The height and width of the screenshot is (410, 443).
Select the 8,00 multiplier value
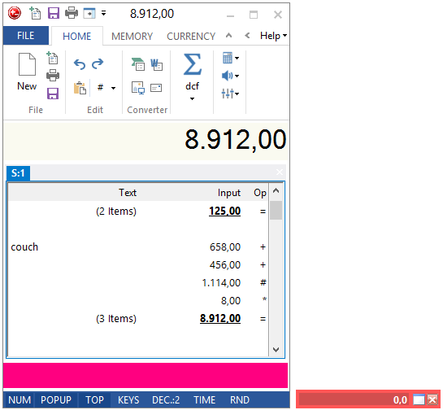pyautogui.click(x=231, y=300)
